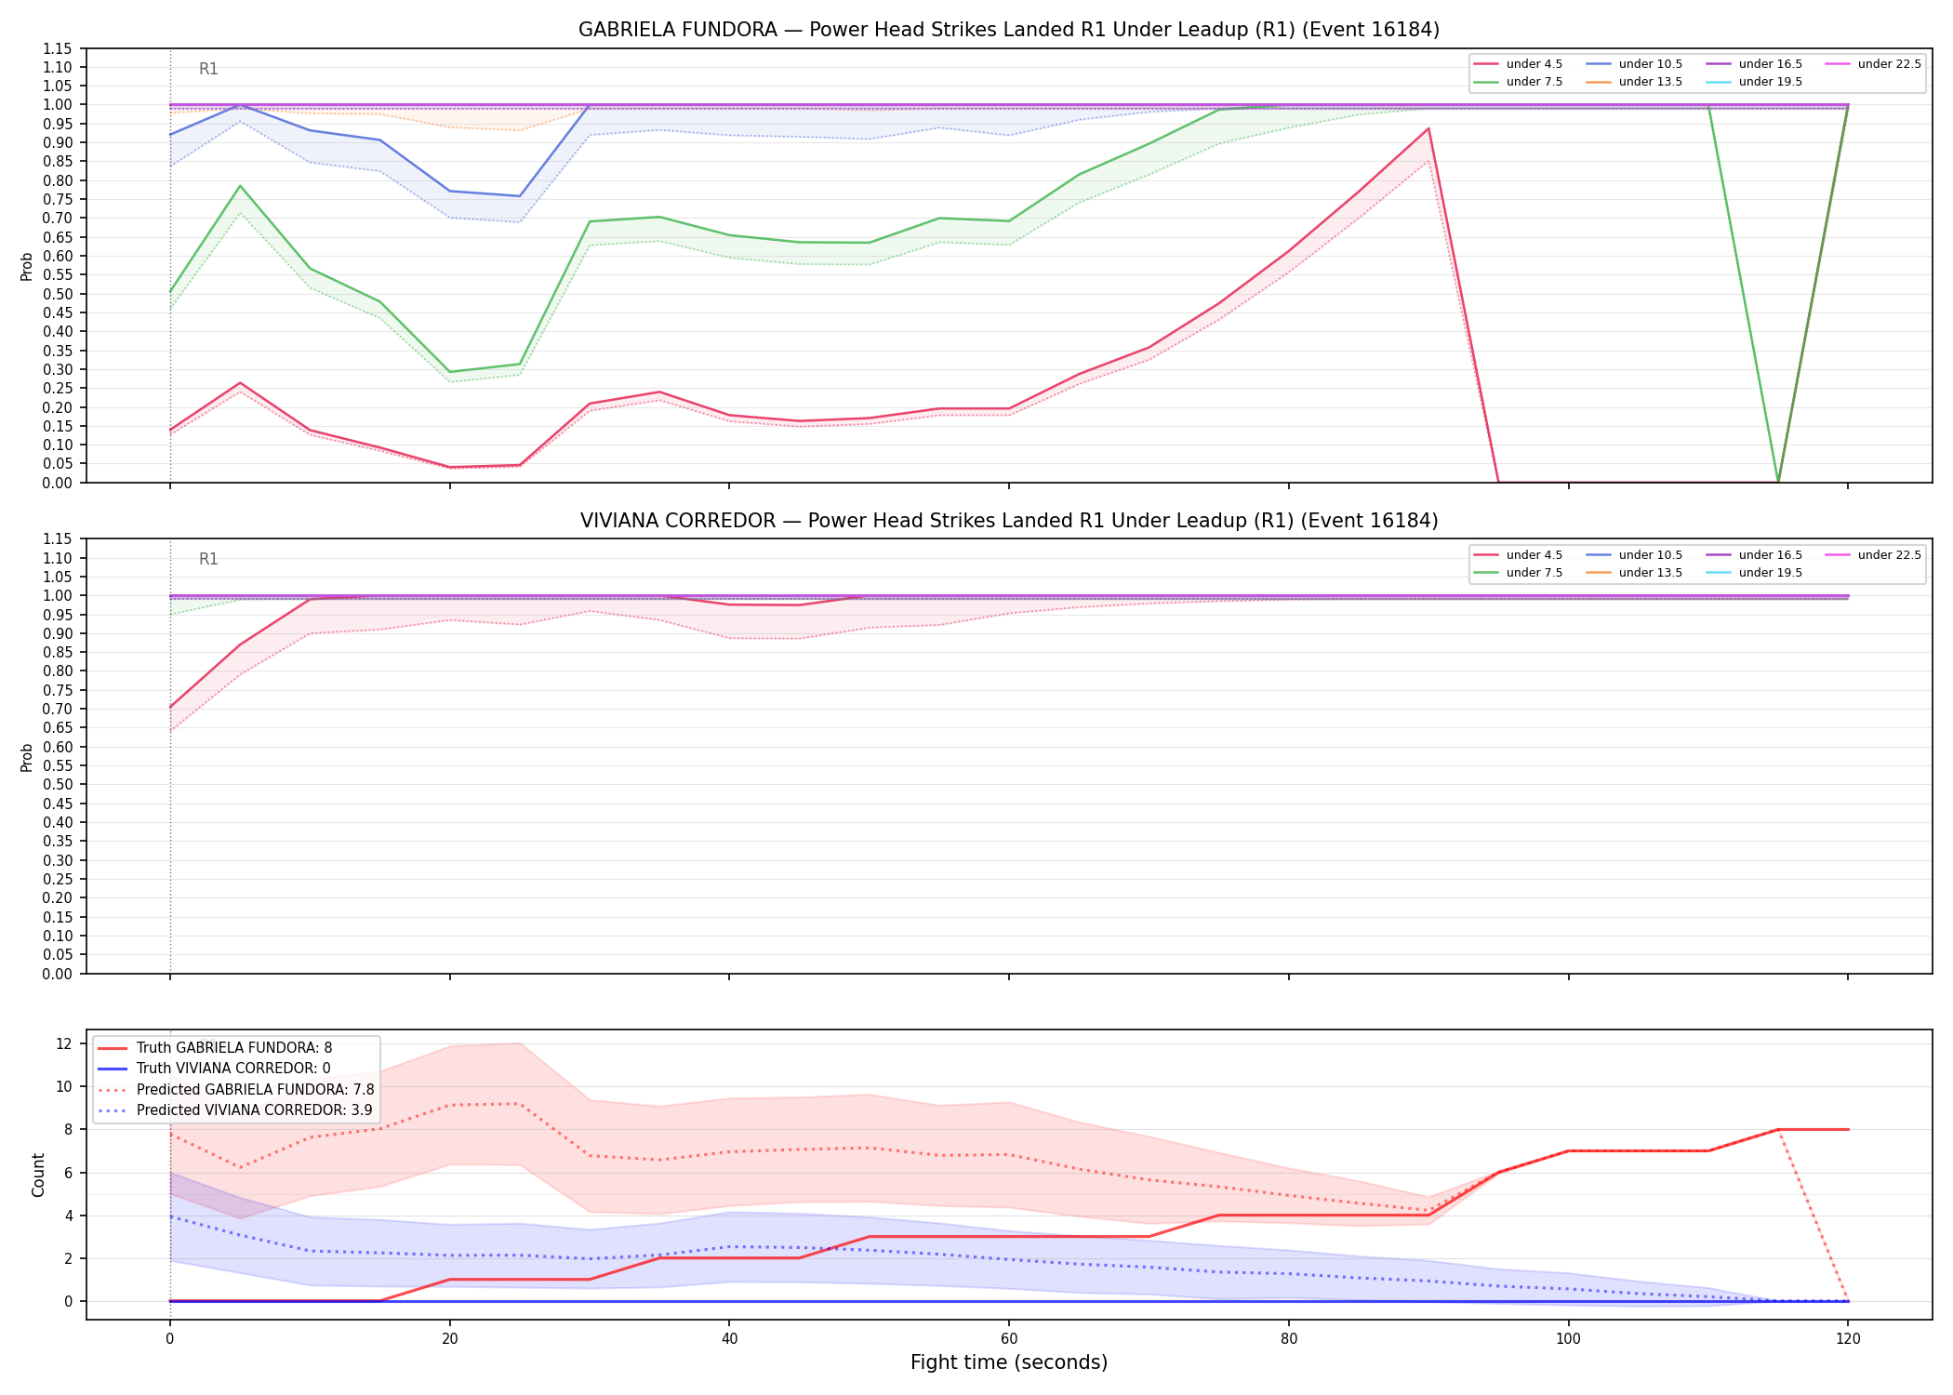Click 'Prob' axis label of Viviana Corredor chart
This screenshot has height=1395, width=1953.
pos(27,757)
